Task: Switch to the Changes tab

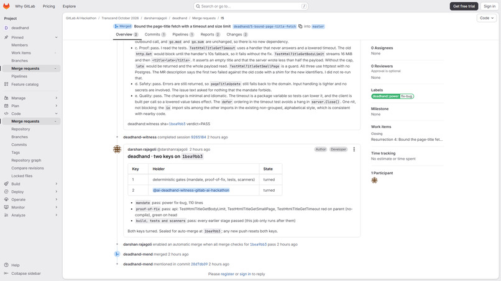Action: 237,35
